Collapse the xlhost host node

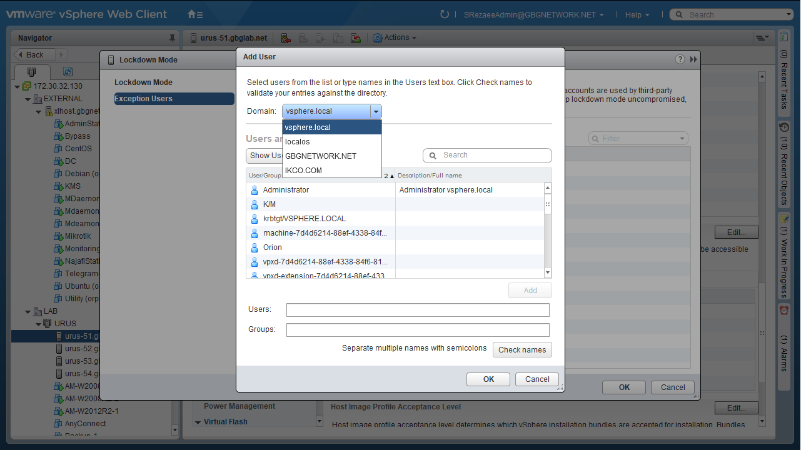pos(39,112)
